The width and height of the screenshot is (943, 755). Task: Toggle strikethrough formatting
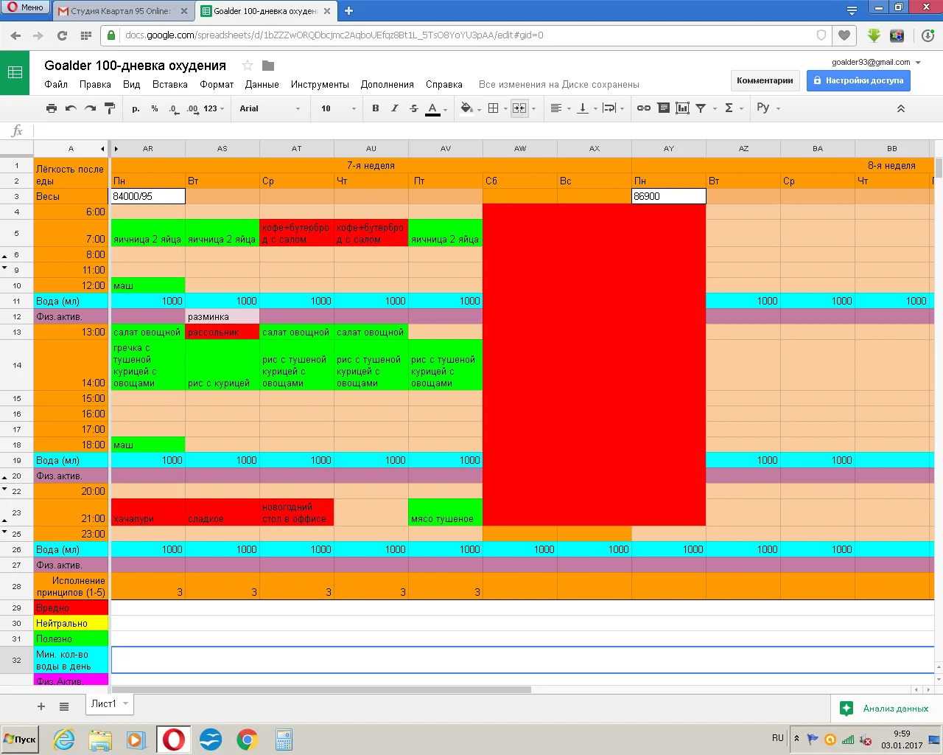tap(414, 108)
